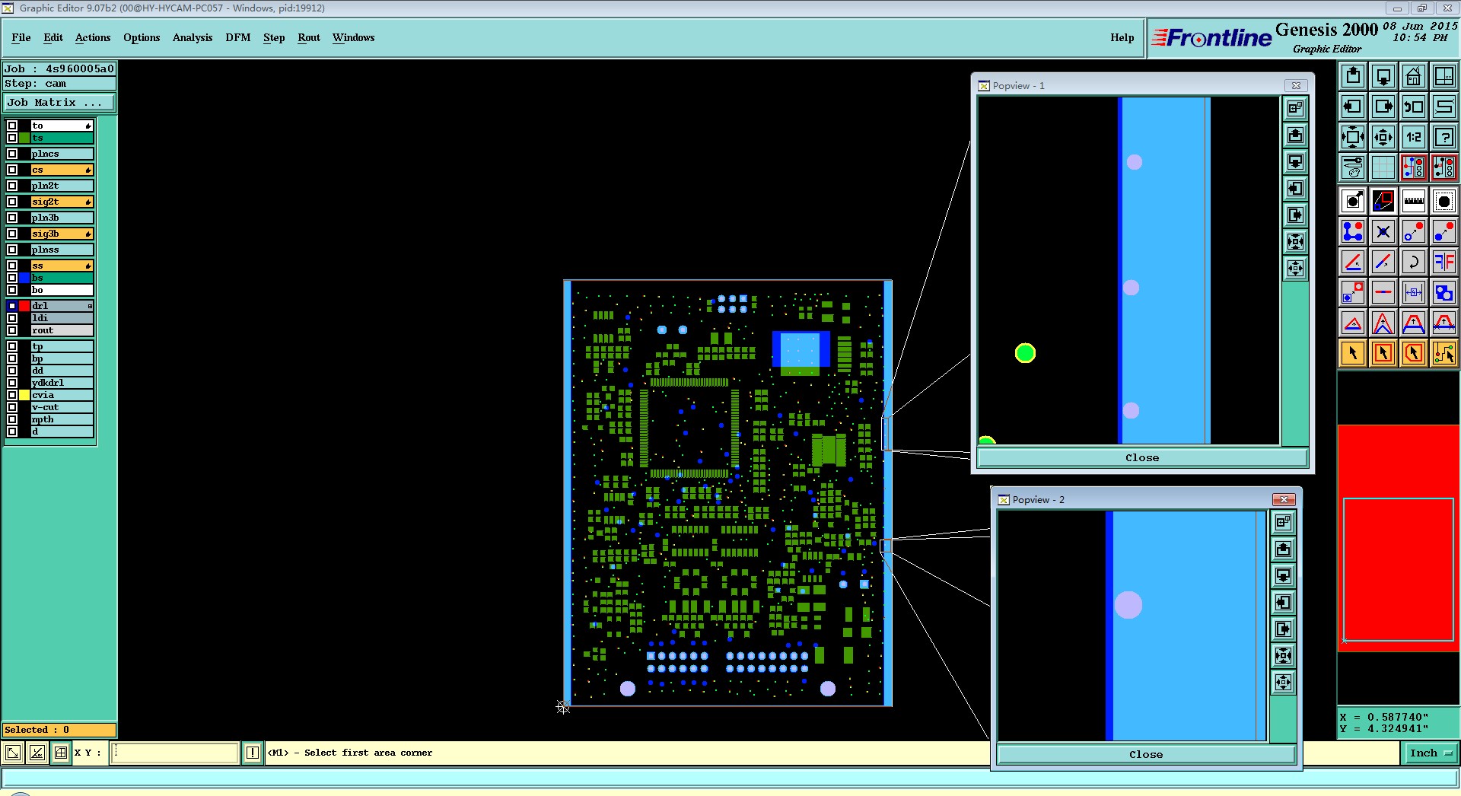Open the Windows menu
This screenshot has width=1461, height=796.
coord(353,37)
